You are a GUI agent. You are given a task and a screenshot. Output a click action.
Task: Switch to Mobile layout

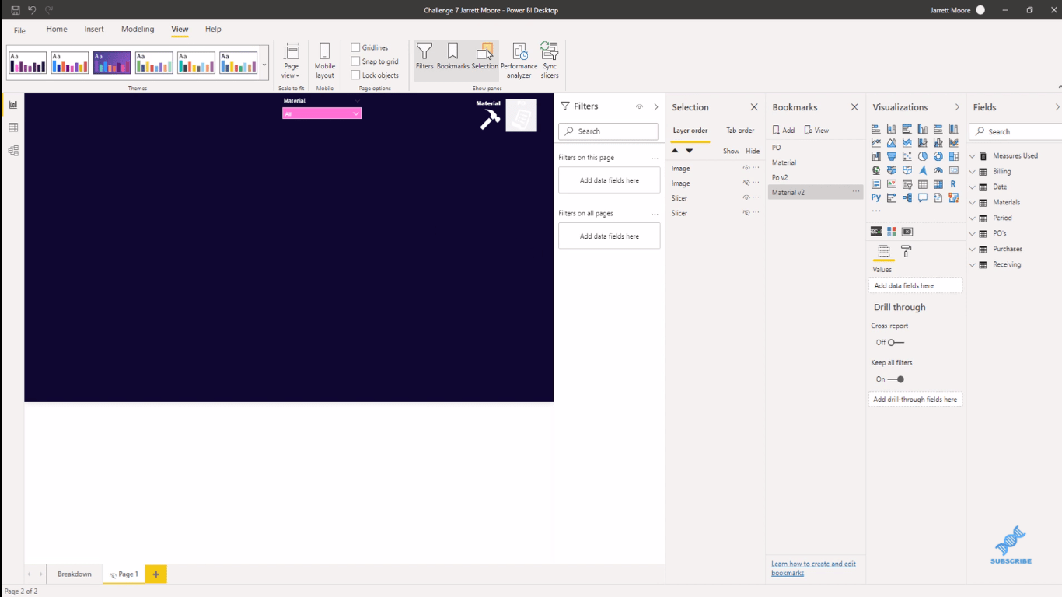click(325, 61)
